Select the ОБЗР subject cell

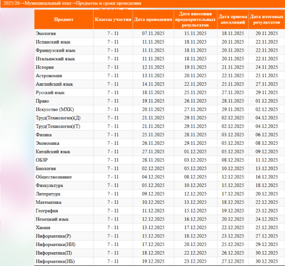(x=42, y=160)
